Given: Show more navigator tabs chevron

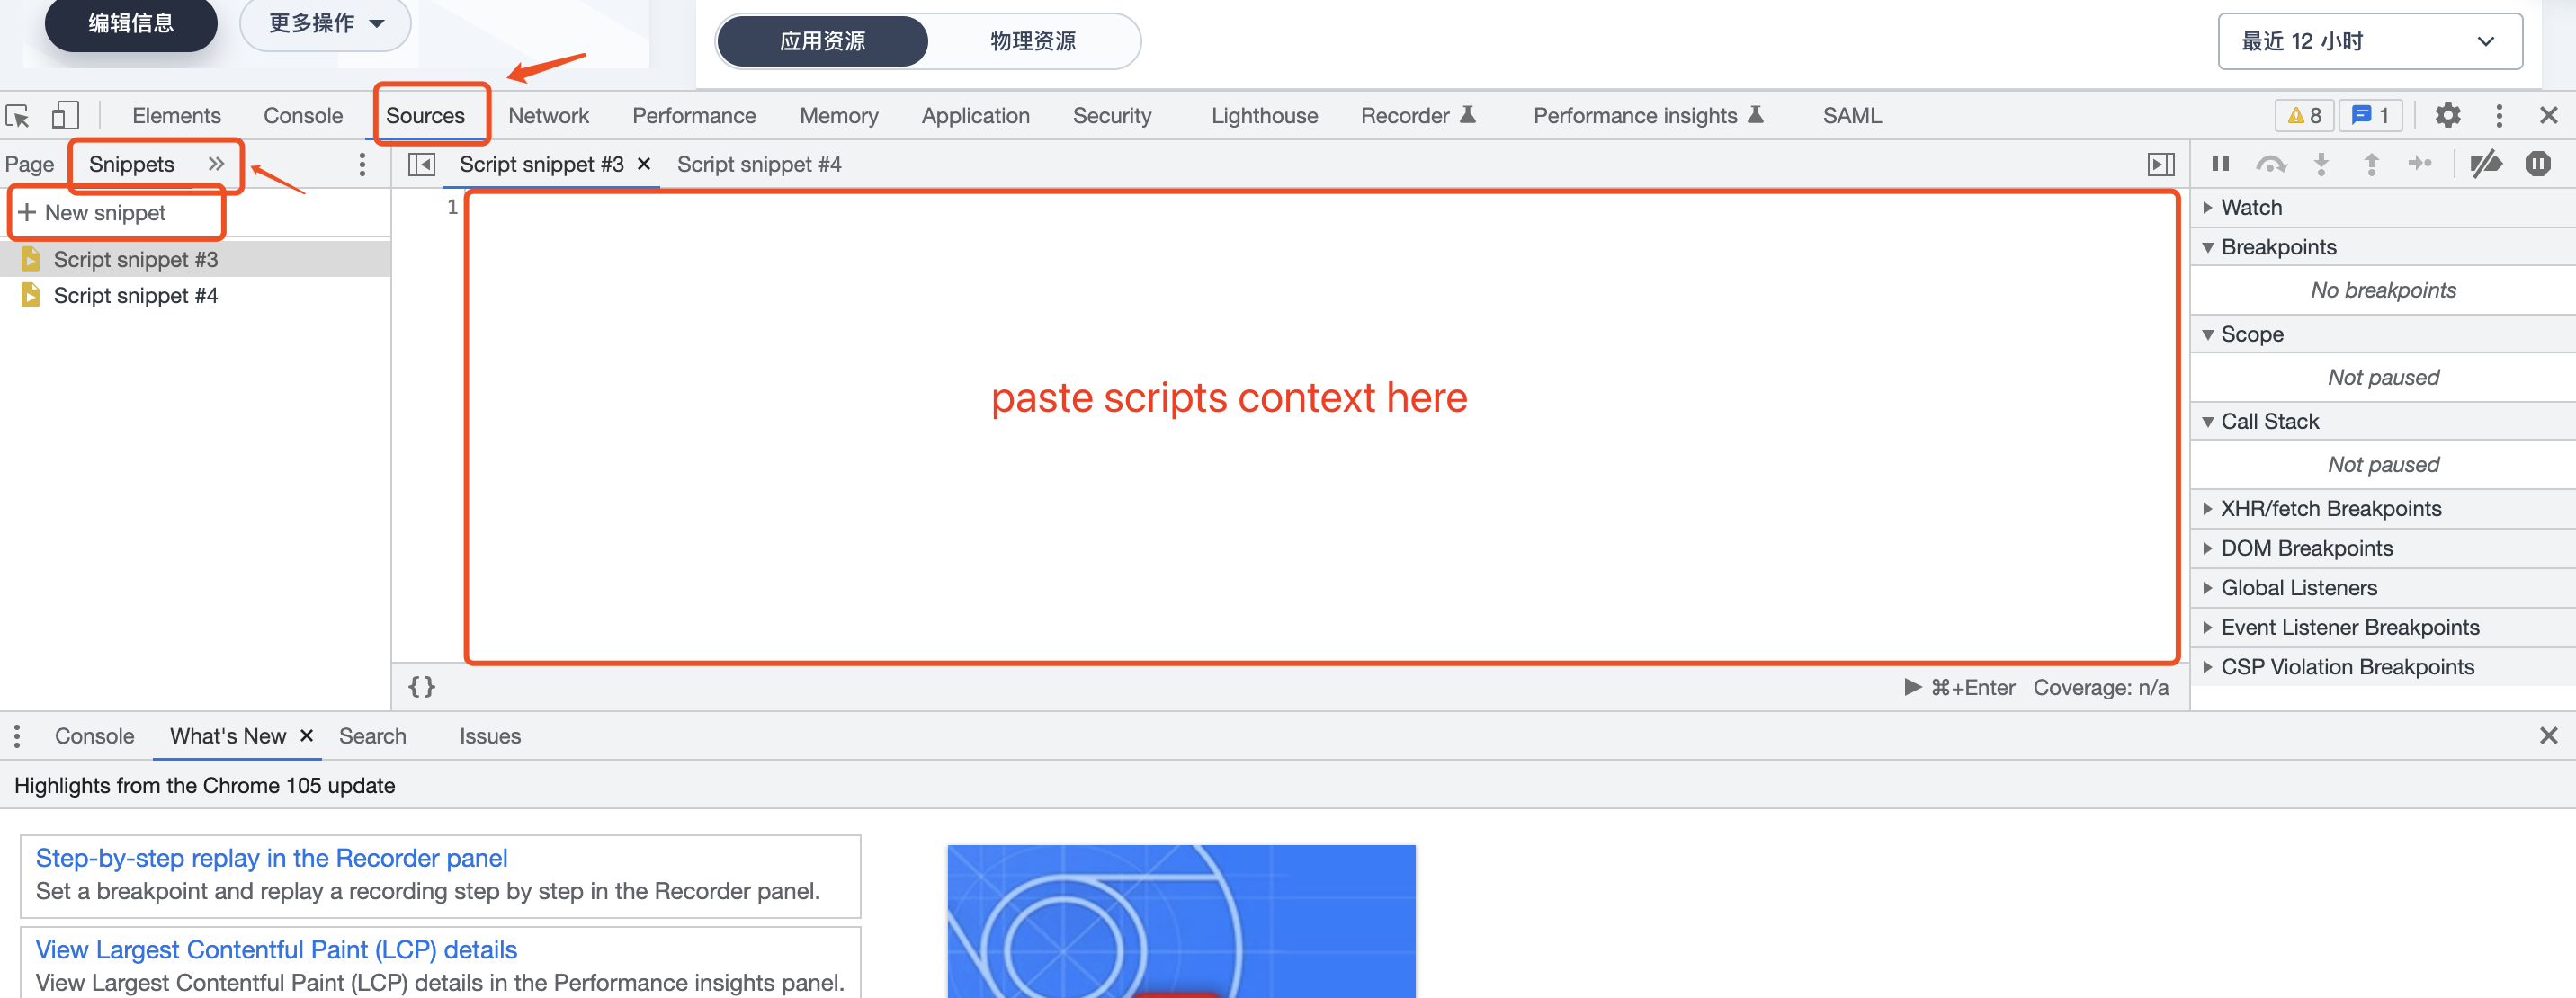Looking at the screenshot, I should tap(216, 164).
